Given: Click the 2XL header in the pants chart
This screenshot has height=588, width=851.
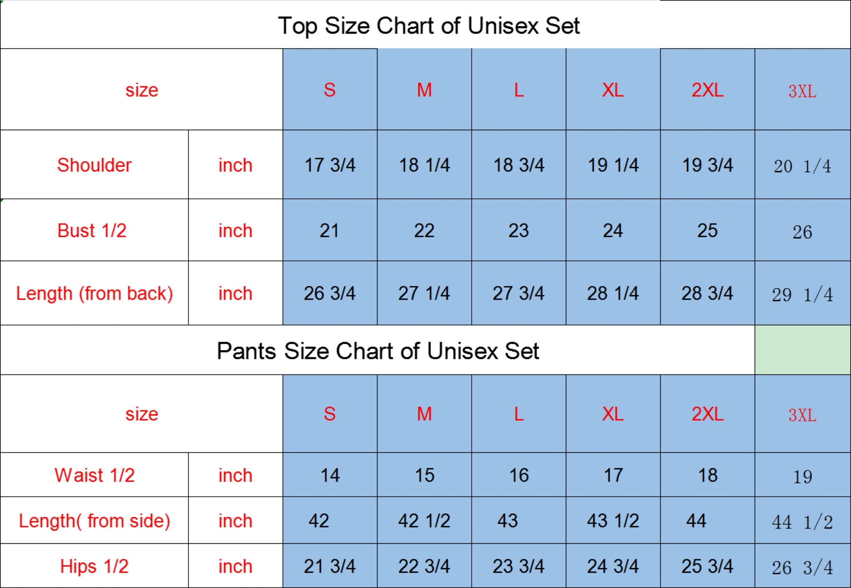Looking at the screenshot, I should point(707,414).
